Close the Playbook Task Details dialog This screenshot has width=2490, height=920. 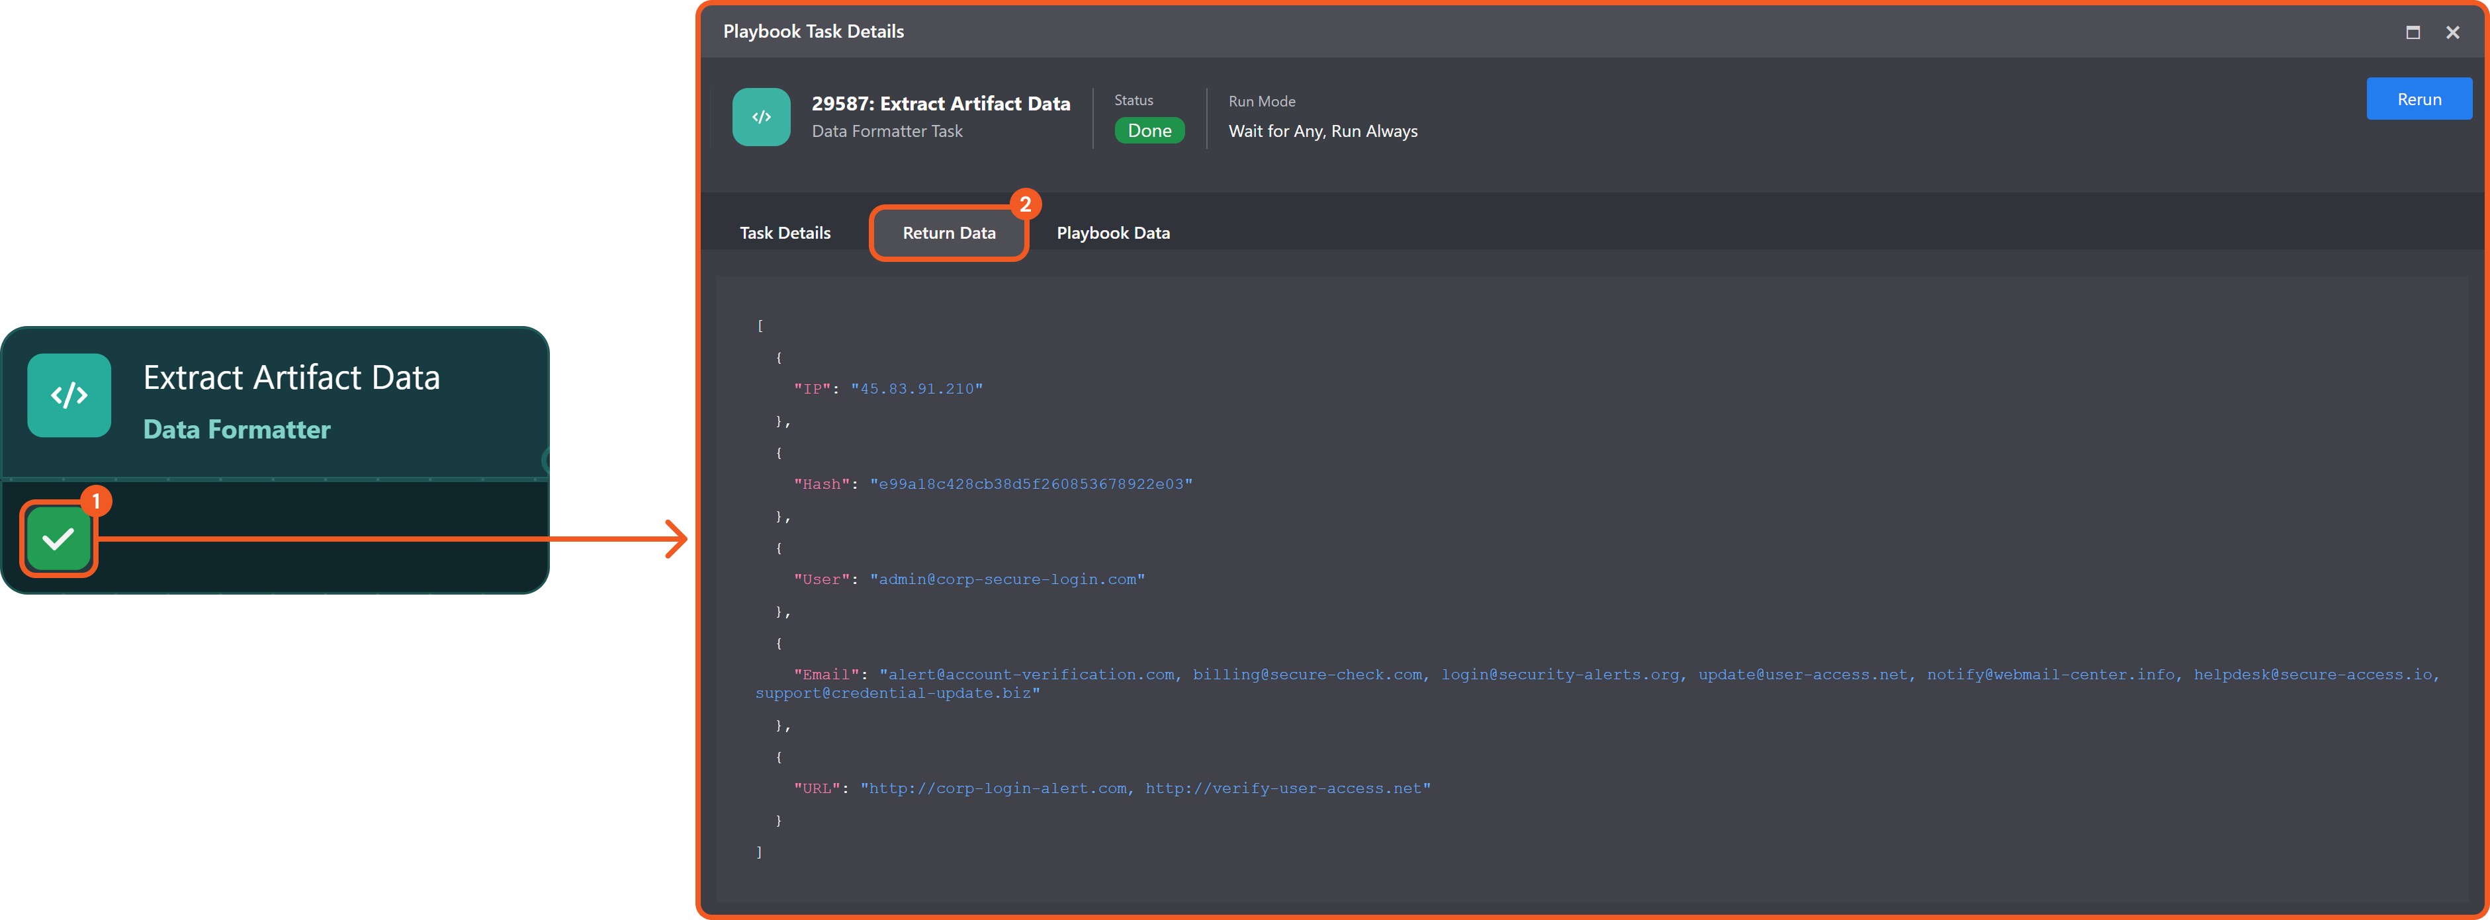pos(2452,32)
